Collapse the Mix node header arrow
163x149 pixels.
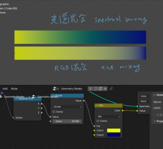pos(97,105)
